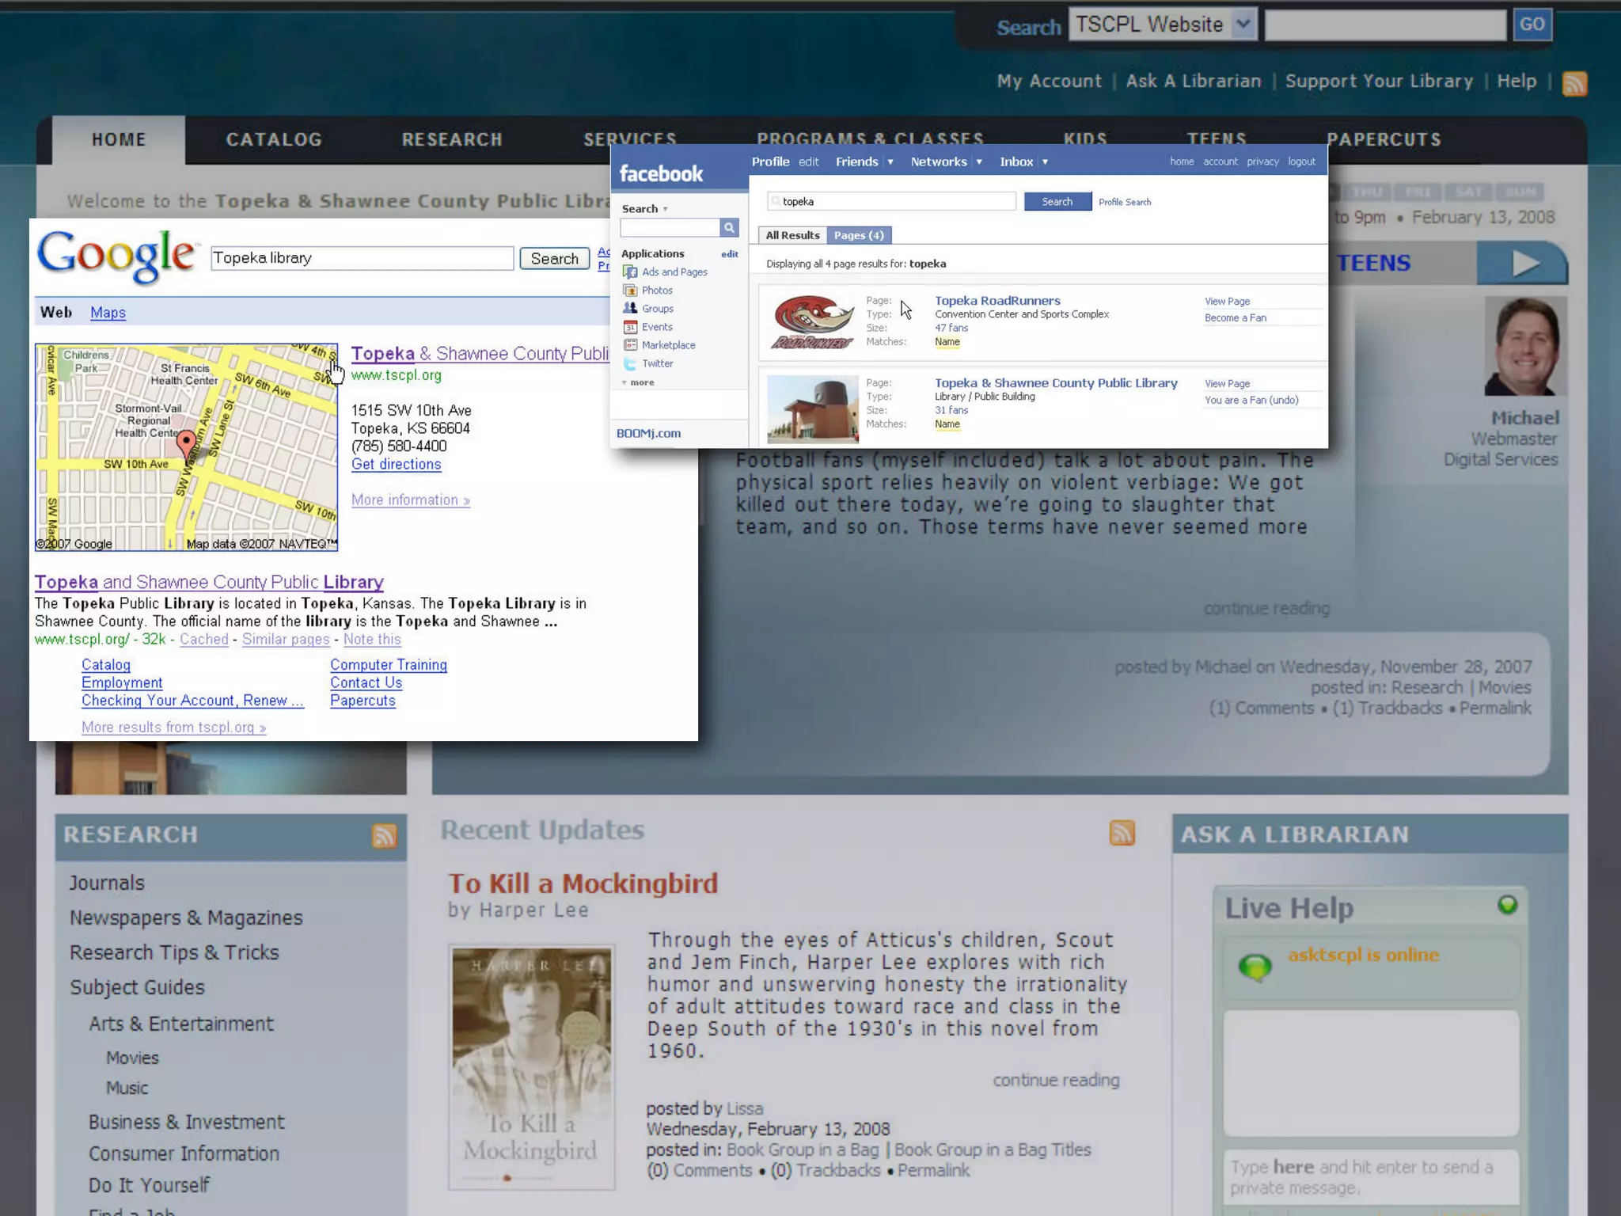1621x1216 pixels.
Task: Click the Teens banner play arrow
Action: tap(1524, 263)
